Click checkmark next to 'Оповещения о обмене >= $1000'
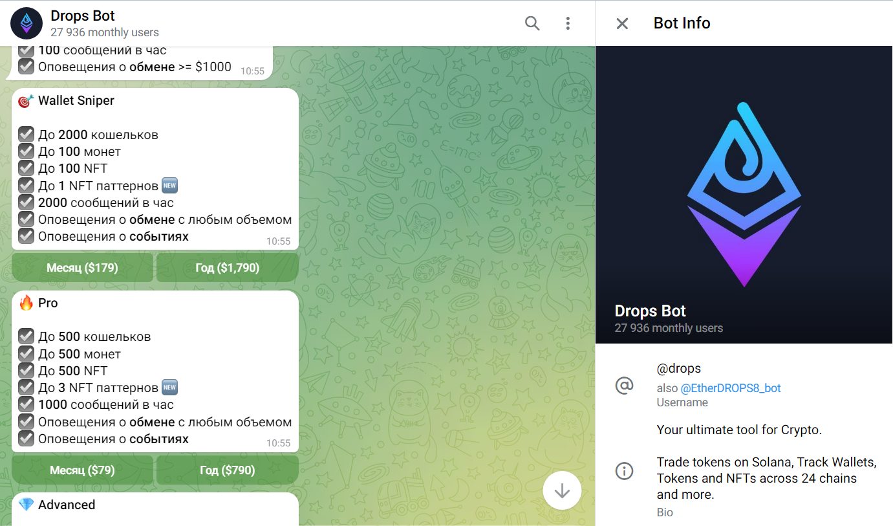This screenshot has height=526, width=893. [x=26, y=66]
